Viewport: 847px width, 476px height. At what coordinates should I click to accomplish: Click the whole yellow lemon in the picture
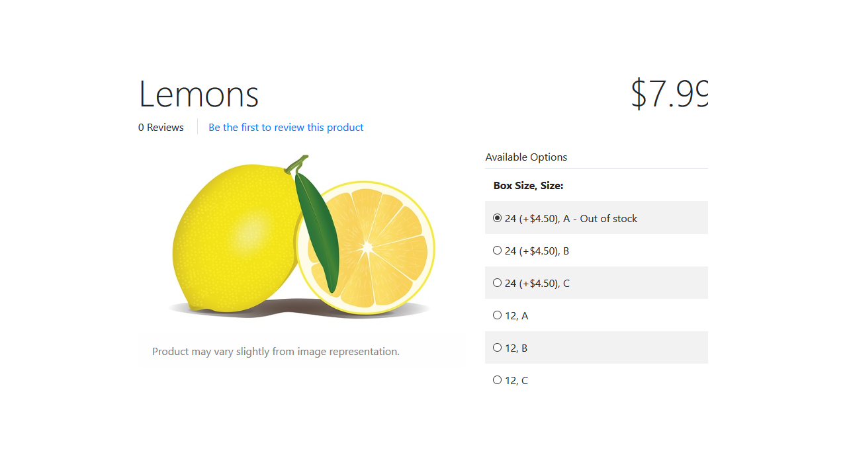235,238
